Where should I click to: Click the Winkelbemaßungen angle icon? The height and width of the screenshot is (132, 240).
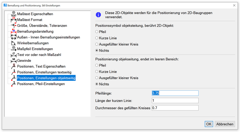click(x=14, y=43)
